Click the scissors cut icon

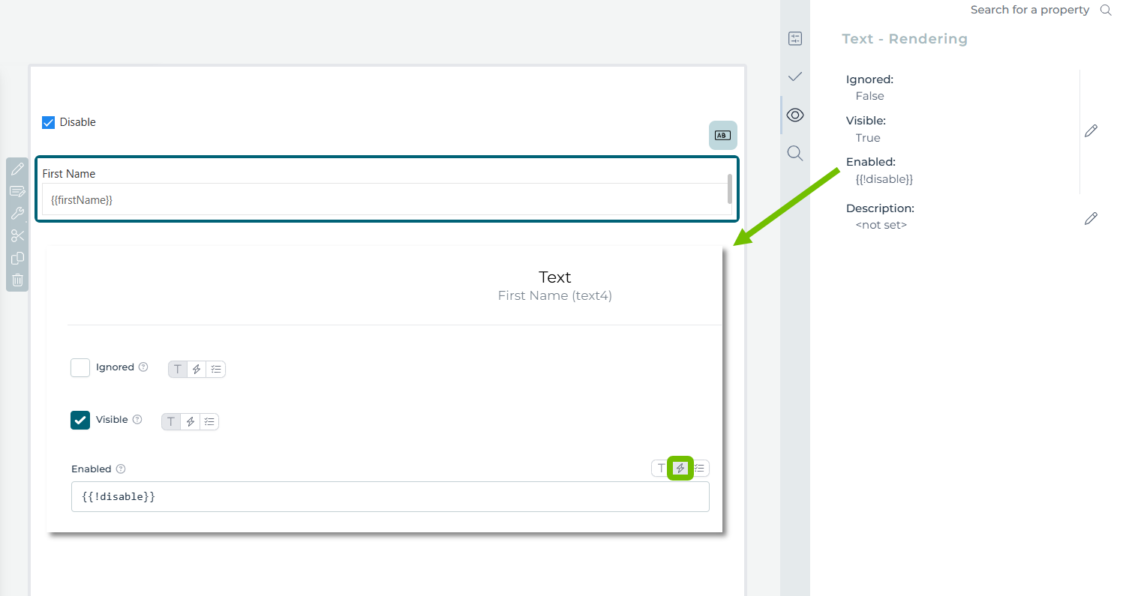click(17, 236)
